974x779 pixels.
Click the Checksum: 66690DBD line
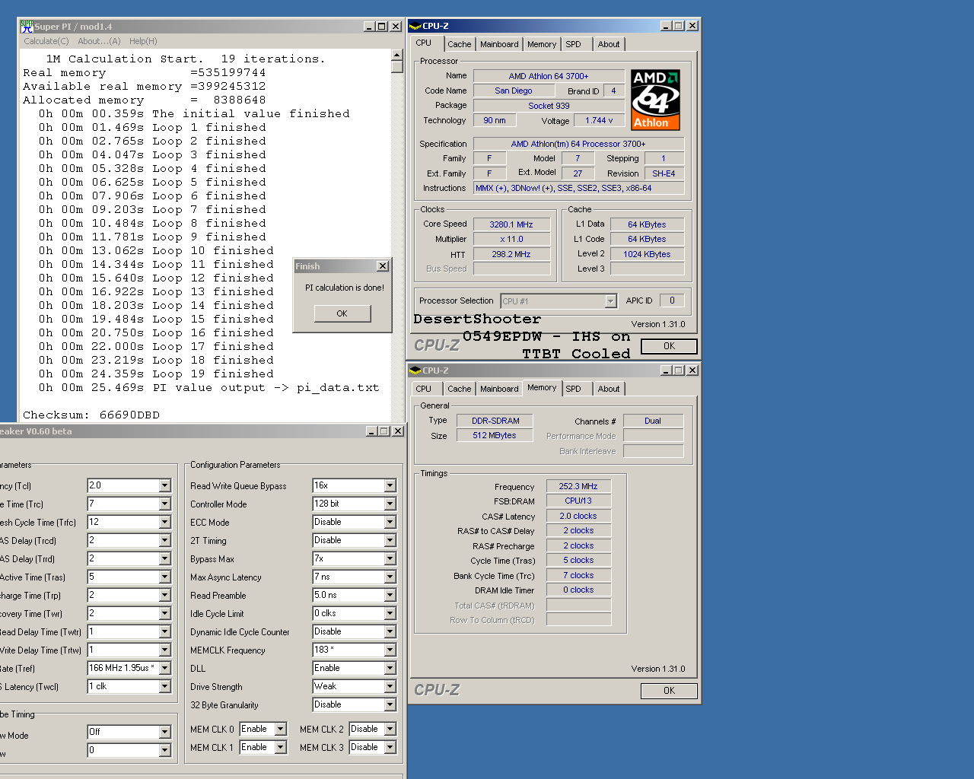click(91, 415)
